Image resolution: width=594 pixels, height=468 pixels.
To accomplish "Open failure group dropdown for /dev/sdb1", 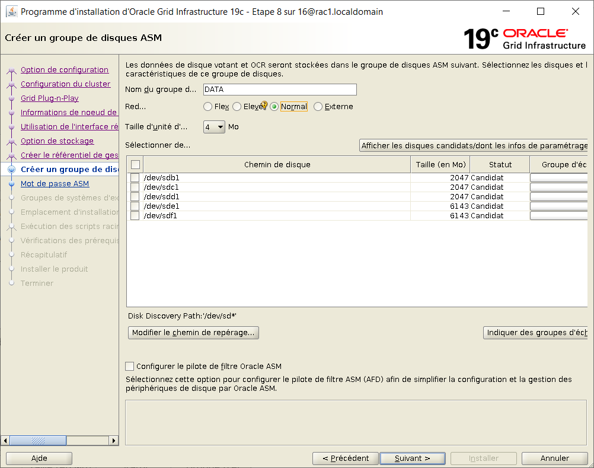I will (559, 178).
